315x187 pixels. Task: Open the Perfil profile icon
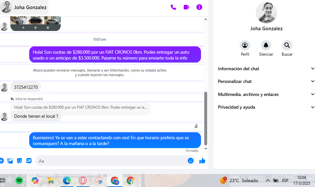tap(245, 45)
